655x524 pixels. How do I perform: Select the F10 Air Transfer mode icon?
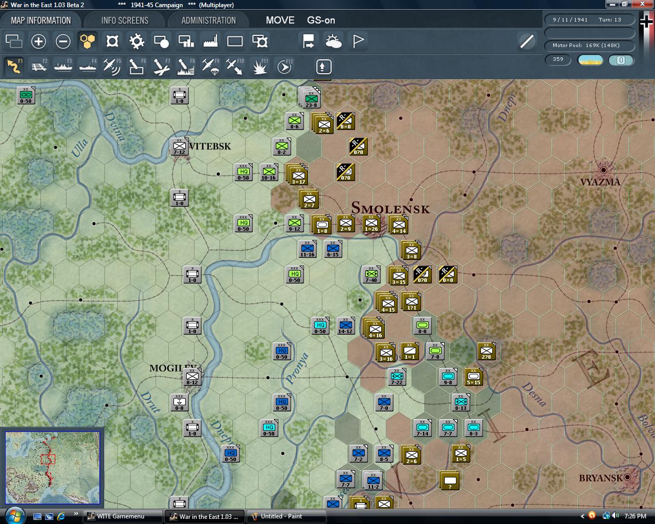click(x=235, y=67)
